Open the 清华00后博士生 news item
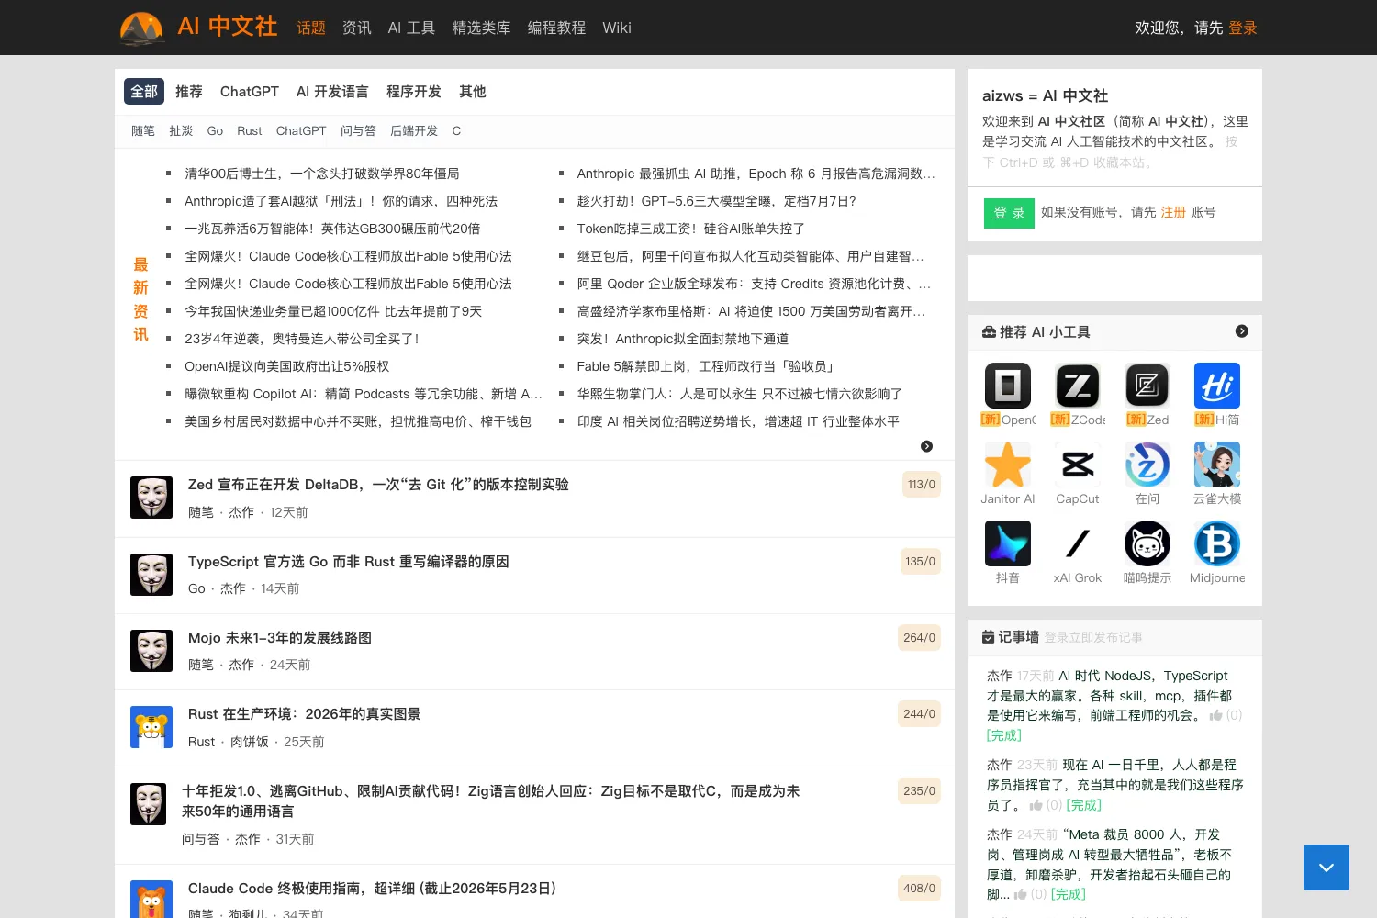 pyautogui.click(x=322, y=174)
